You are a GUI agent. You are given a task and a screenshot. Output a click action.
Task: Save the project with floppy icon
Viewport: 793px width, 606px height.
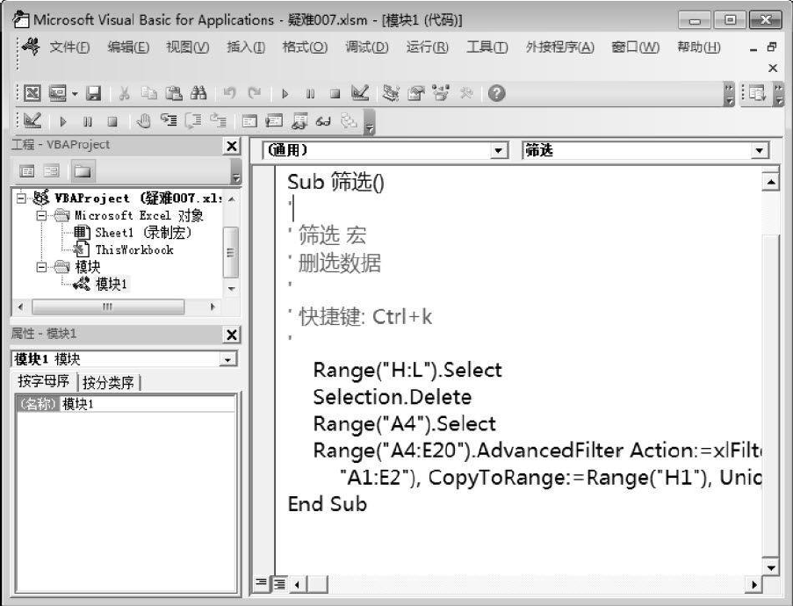click(94, 93)
